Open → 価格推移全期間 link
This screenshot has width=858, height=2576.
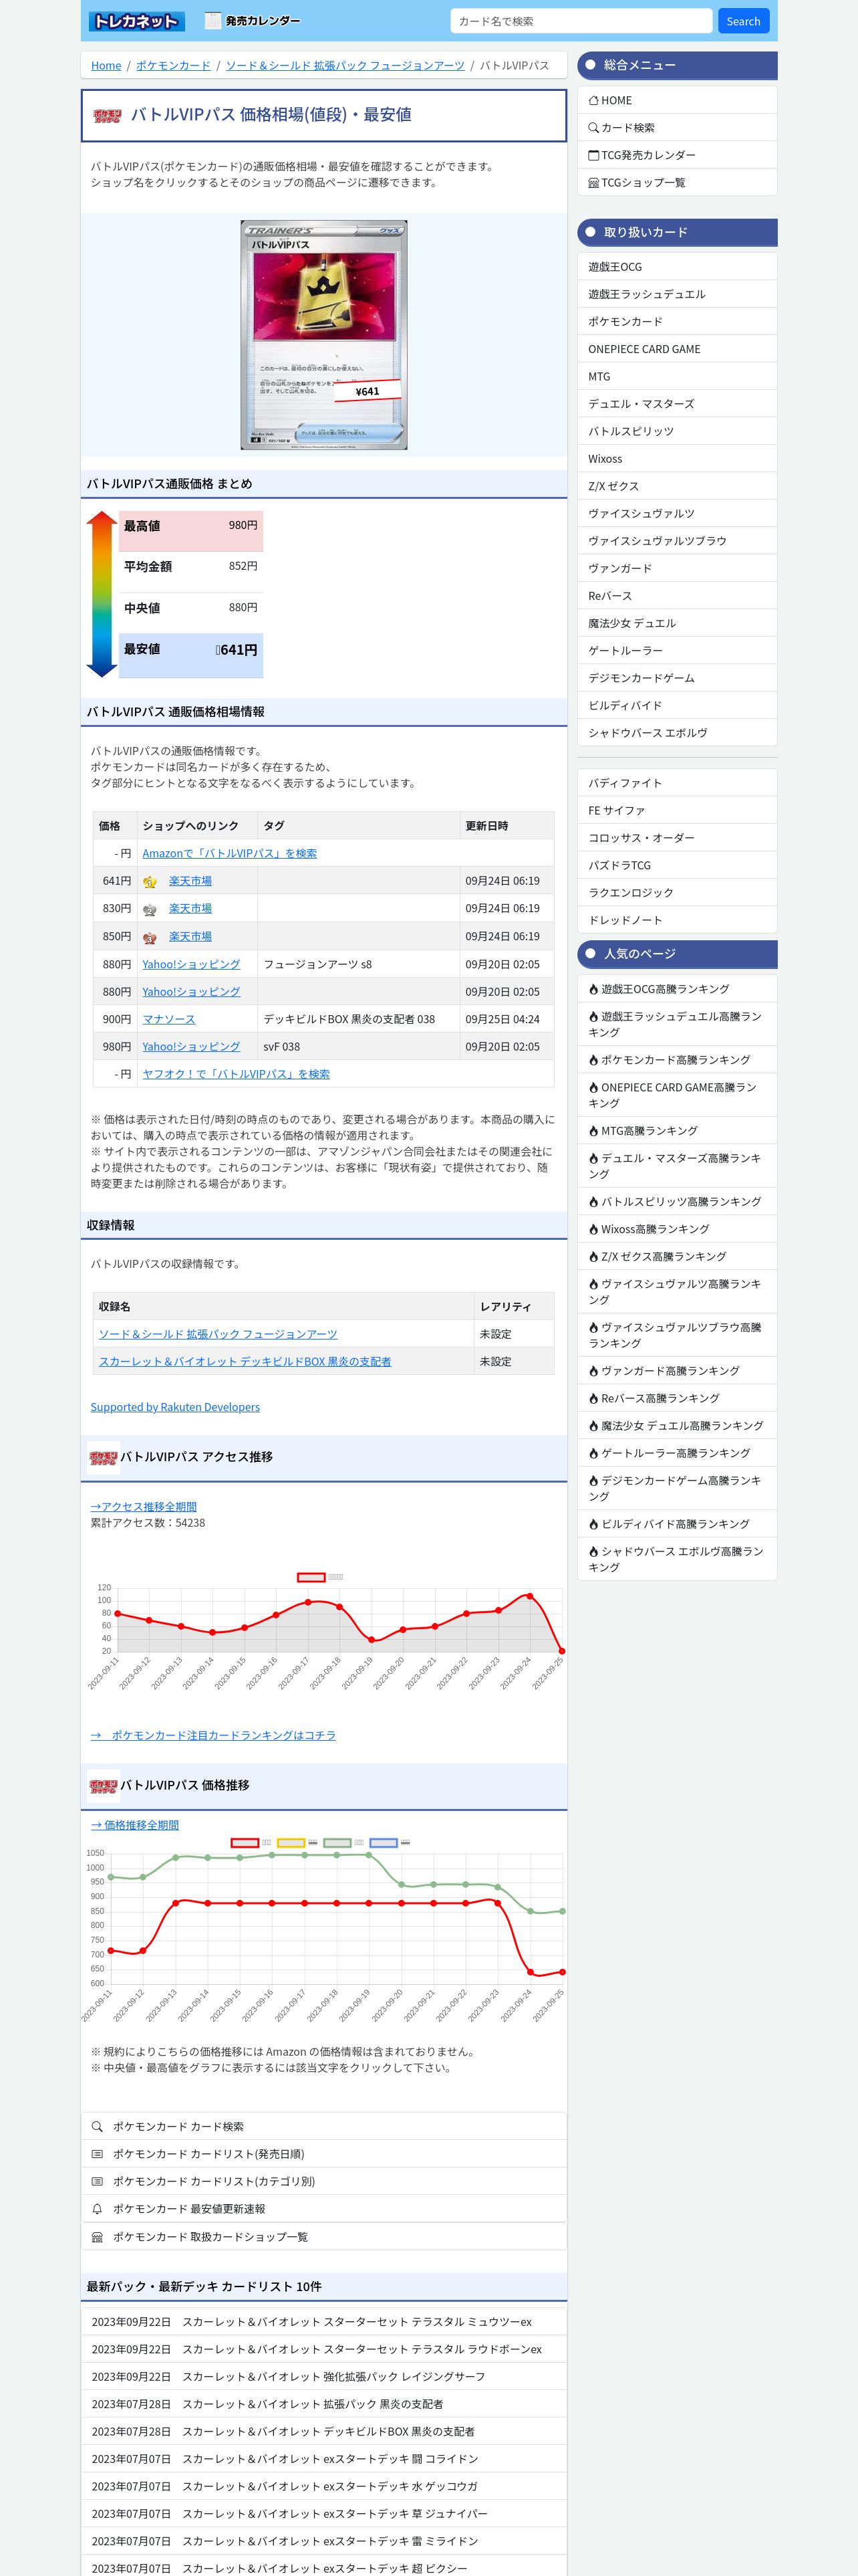pyautogui.click(x=135, y=1825)
